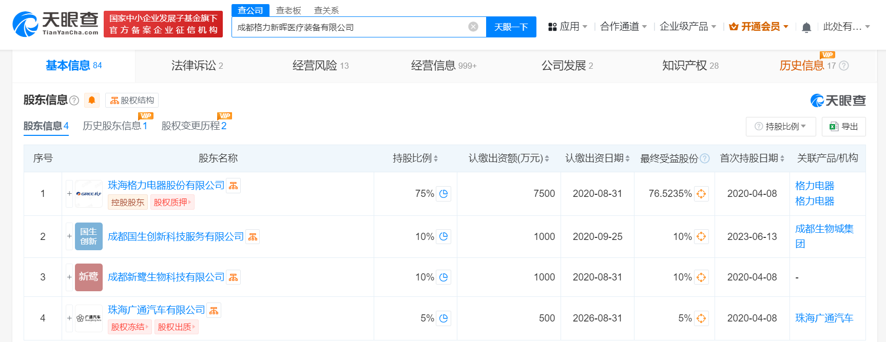Click the 天眼一下 search button
This screenshot has width=886, height=342.
click(511, 27)
